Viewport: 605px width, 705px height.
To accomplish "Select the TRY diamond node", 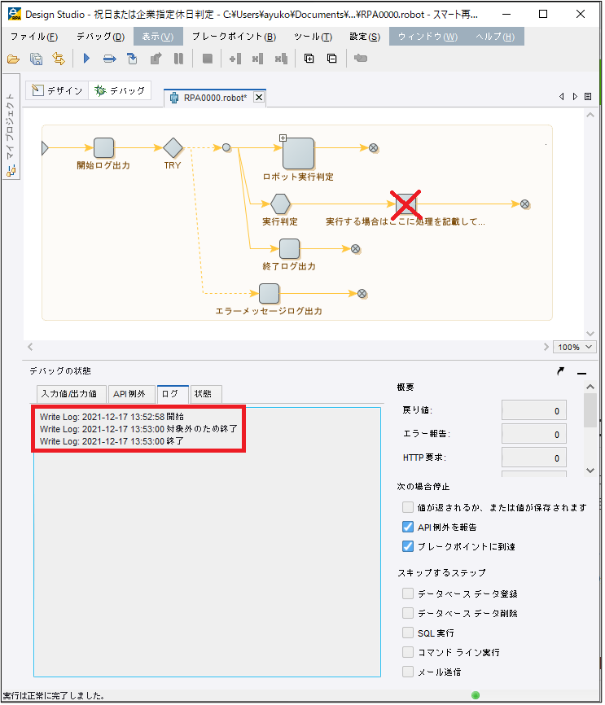I will click(173, 148).
